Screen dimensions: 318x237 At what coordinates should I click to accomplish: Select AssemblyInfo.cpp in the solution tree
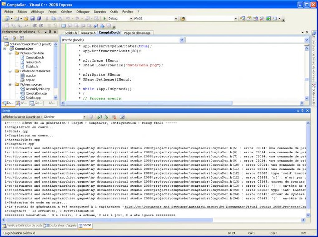tap(38, 89)
